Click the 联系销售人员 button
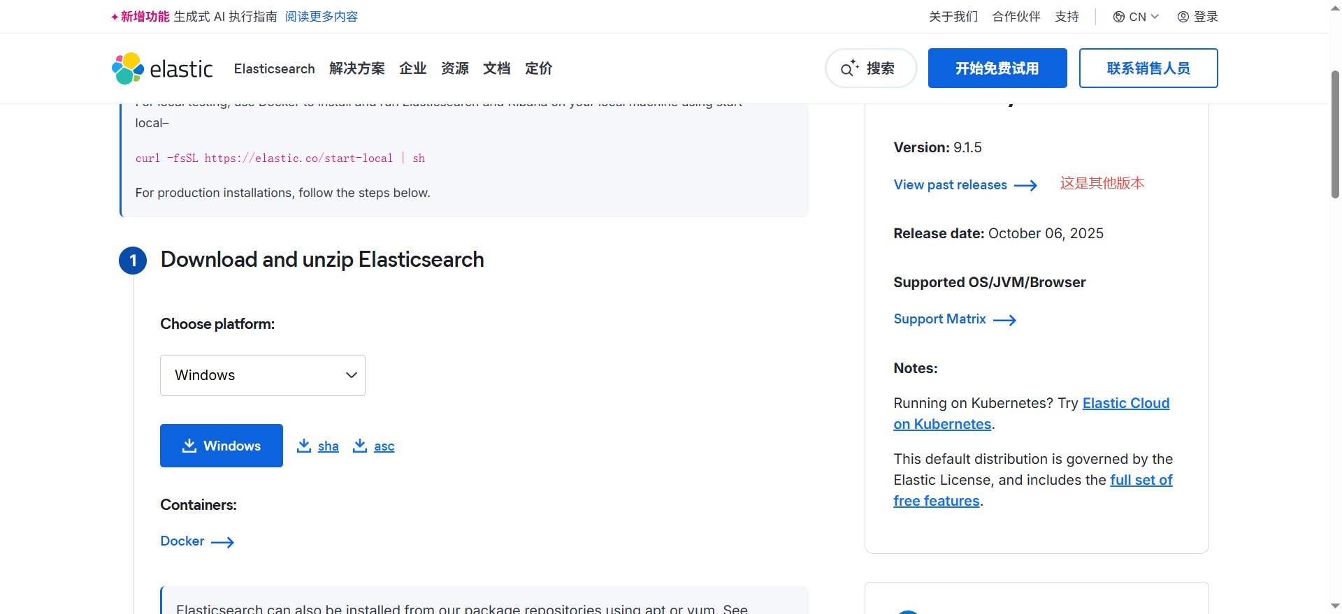This screenshot has width=1342, height=614. (x=1148, y=68)
